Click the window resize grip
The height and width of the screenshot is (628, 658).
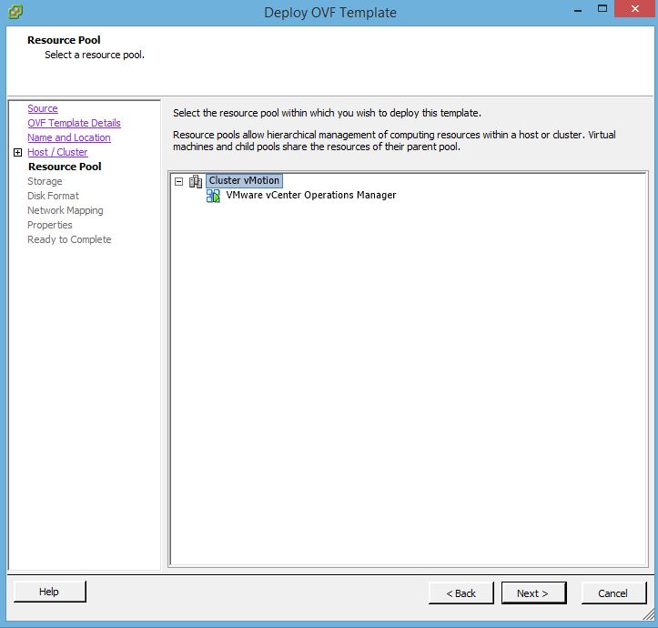pyautogui.click(x=648, y=614)
